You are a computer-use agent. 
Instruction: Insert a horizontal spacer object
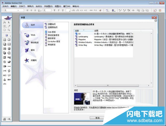coord(5,71)
